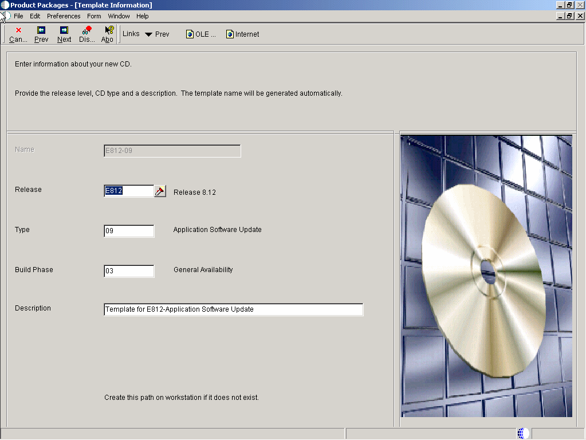Click into the Description text field
586x440 pixels.
coord(233,309)
